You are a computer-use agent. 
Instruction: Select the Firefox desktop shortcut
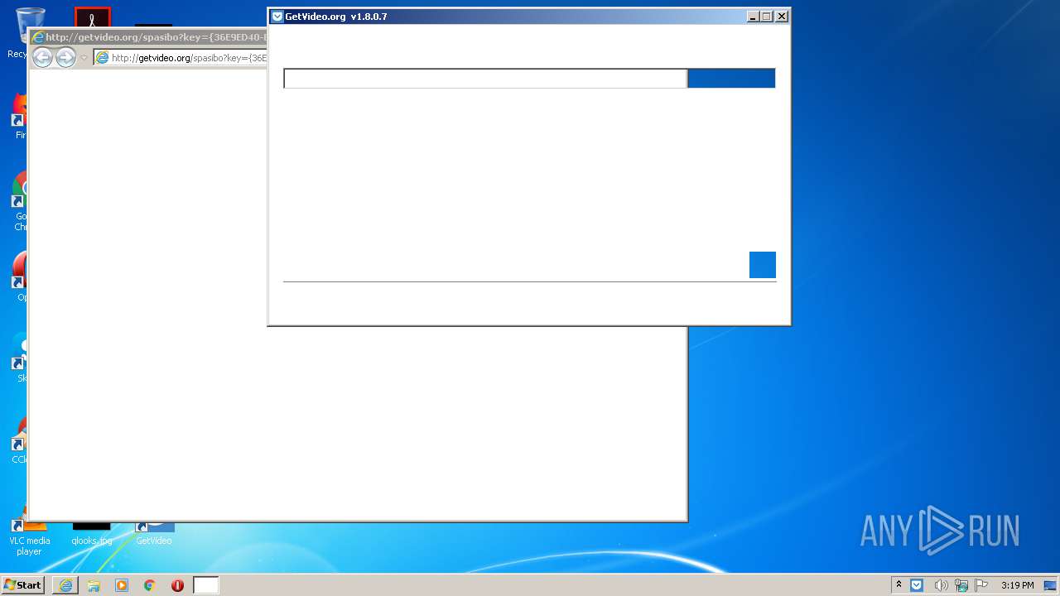[x=20, y=116]
